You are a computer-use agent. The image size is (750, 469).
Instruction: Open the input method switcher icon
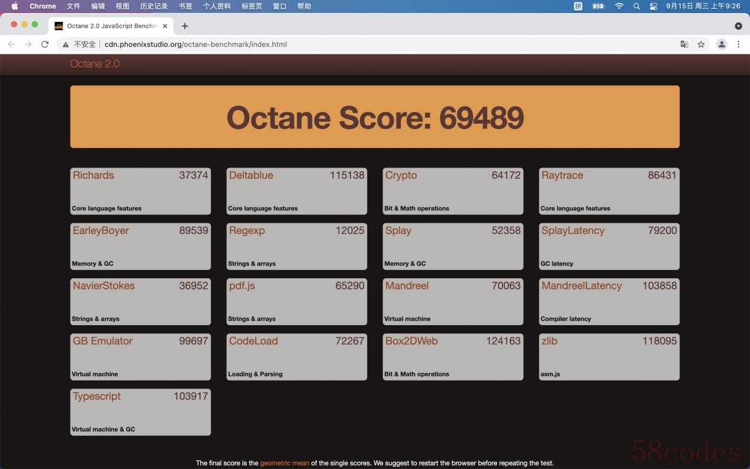click(578, 6)
